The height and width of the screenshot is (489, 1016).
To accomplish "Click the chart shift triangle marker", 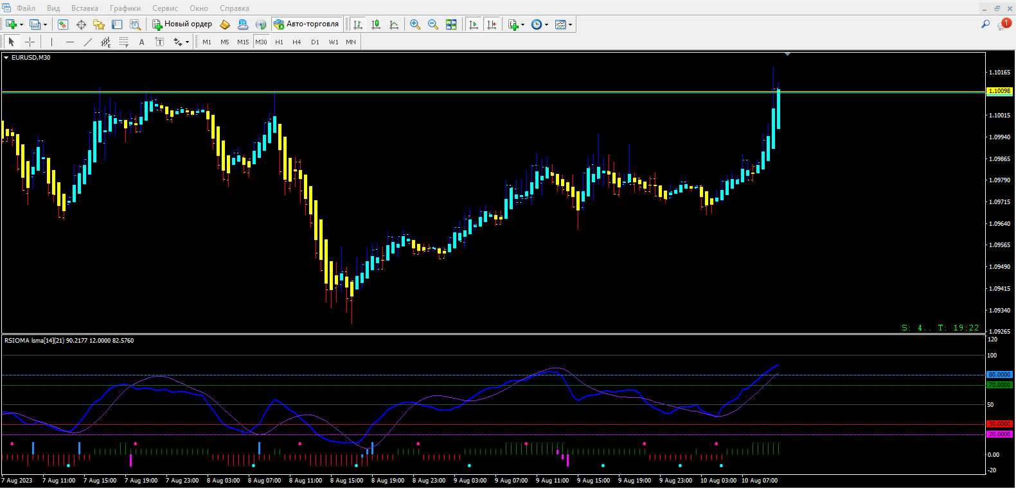I will point(787,55).
